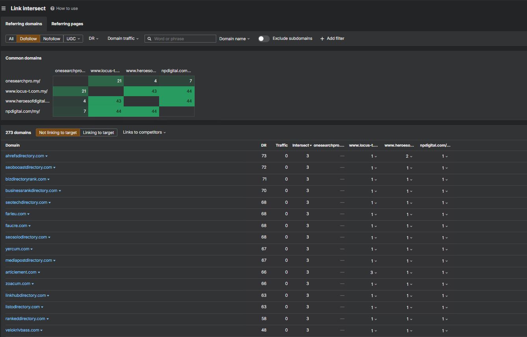Click the plus icon beside Add filter
The height and width of the screenshot is (337, 527).
[x=322, y=39]
